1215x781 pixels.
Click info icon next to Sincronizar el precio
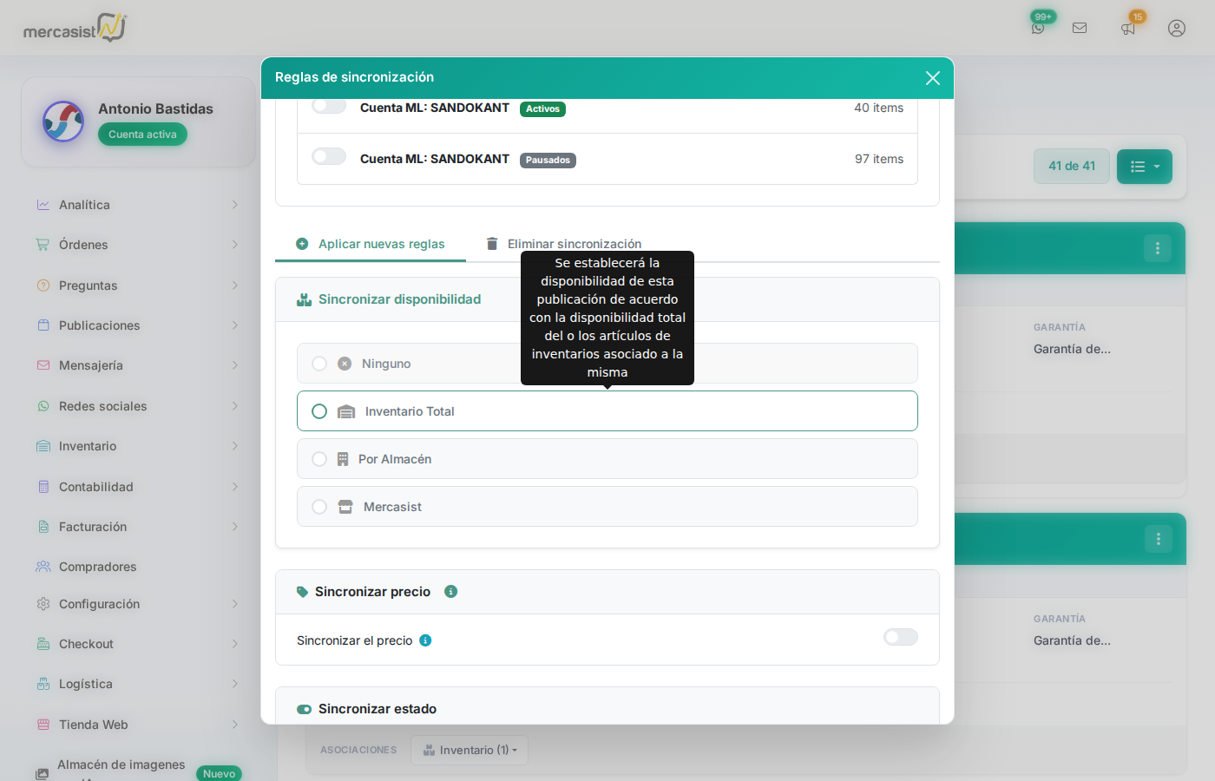coord(425,640)
